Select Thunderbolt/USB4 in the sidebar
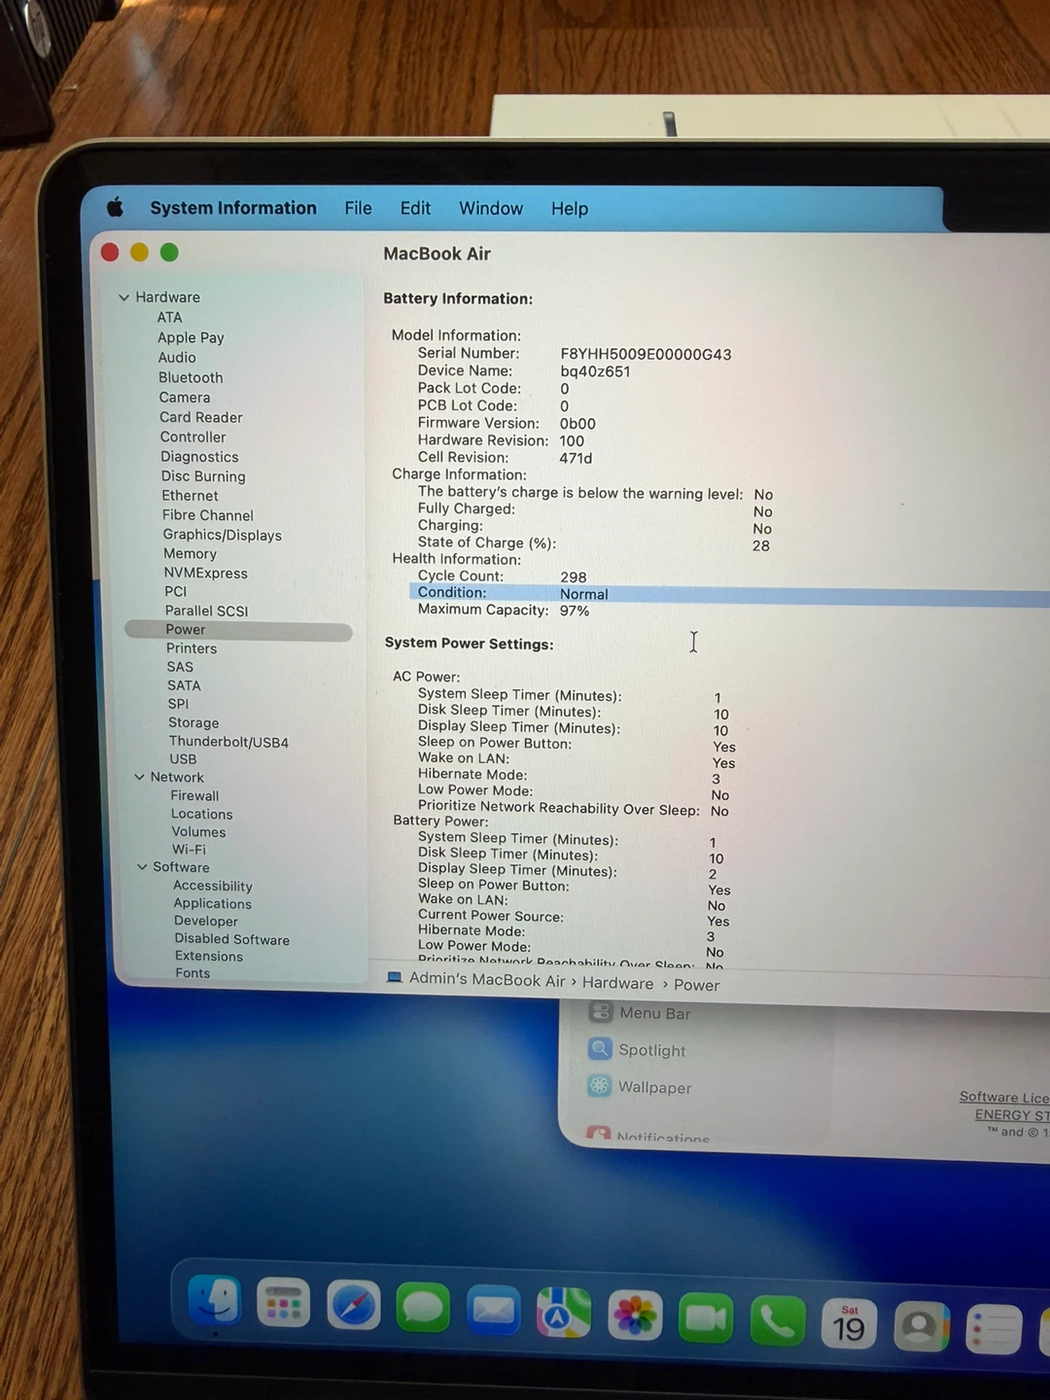The height and width of the screenshot is (1400, 1050). [228, 742]
